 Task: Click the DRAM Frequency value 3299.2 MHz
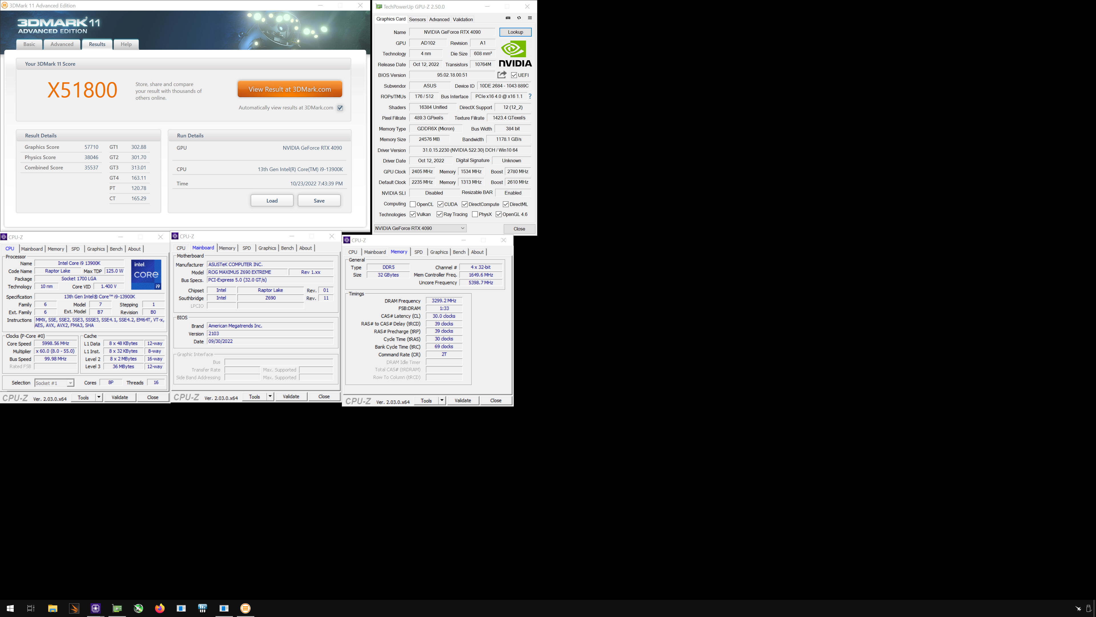point(444,301)
